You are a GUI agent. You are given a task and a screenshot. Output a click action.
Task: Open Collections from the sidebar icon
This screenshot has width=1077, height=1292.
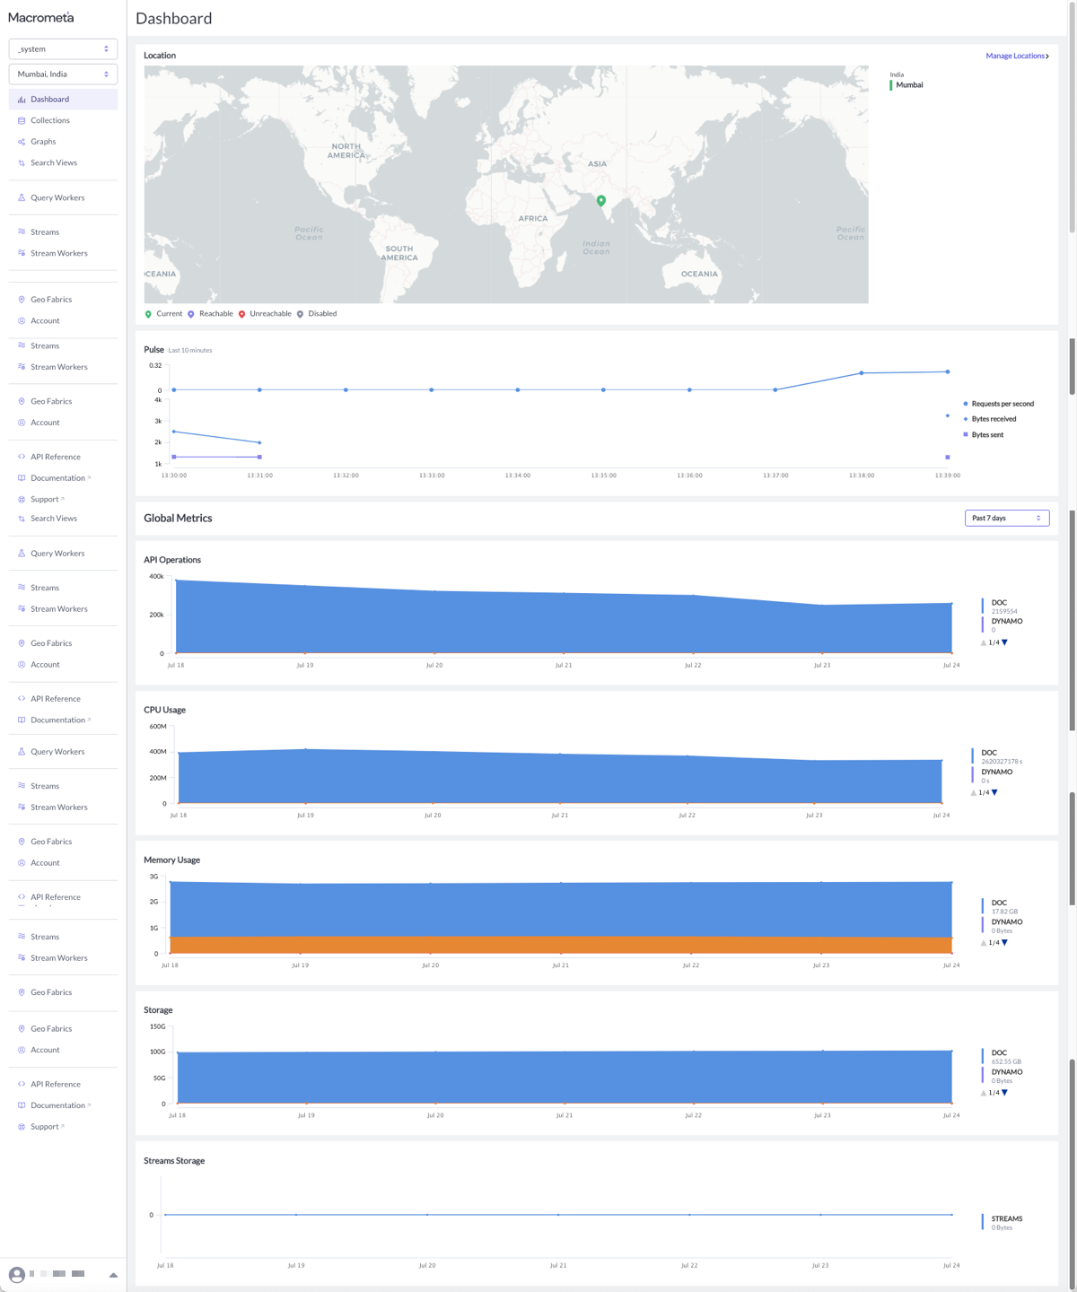22,120
